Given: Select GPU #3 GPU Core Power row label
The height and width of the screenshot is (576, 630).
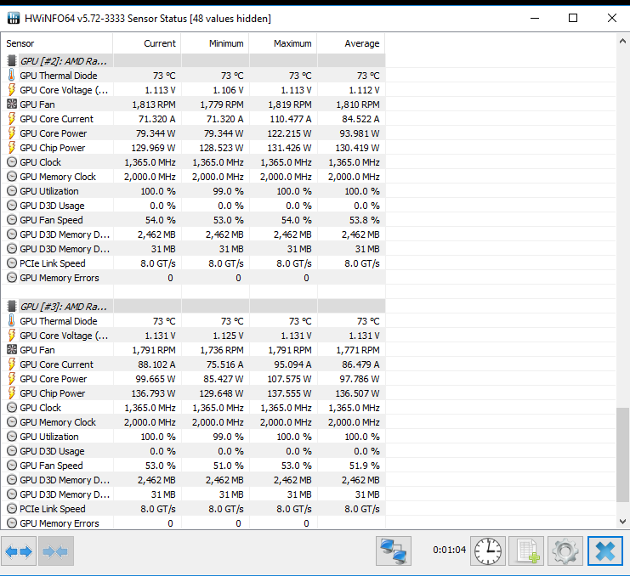Looking at the screenshot, I should [54, 379].
